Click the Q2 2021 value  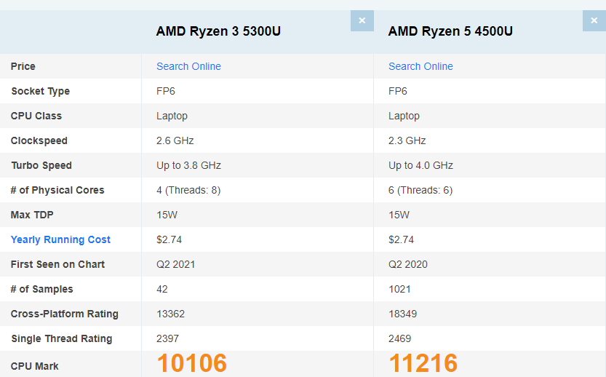click(x=176, y=264)
